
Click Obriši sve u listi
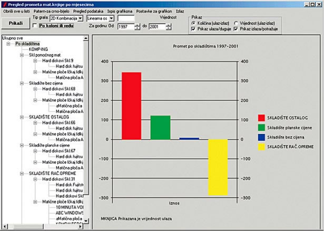[x=16, y=11]
